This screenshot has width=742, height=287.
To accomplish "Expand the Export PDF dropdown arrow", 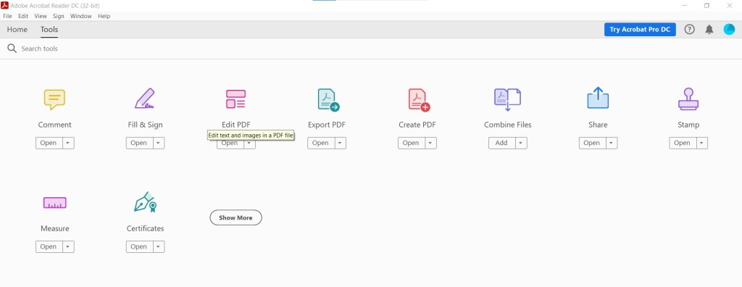I will tap(341, 143).
